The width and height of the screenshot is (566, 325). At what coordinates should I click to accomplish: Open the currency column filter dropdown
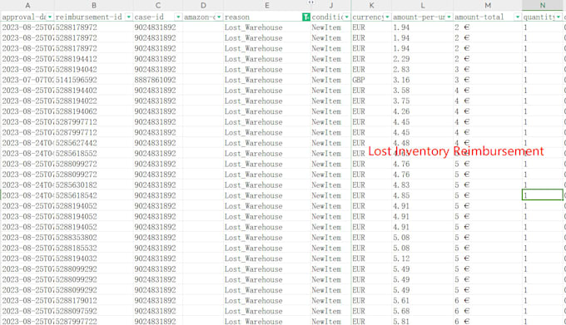(x=387, y=17)
